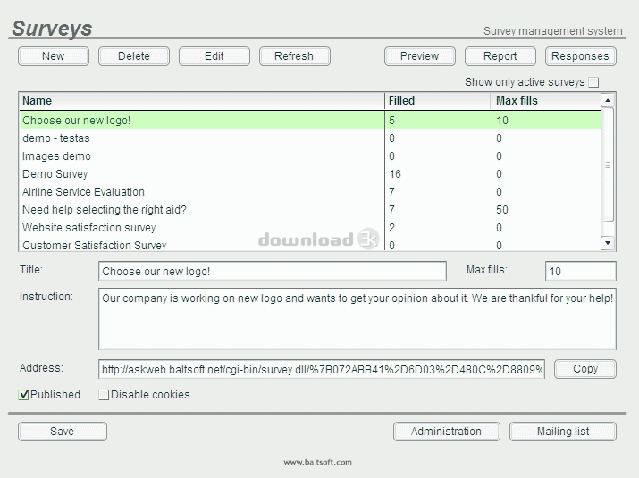
Task: Sort by the Name column header
Action: [x=201, y=101]
